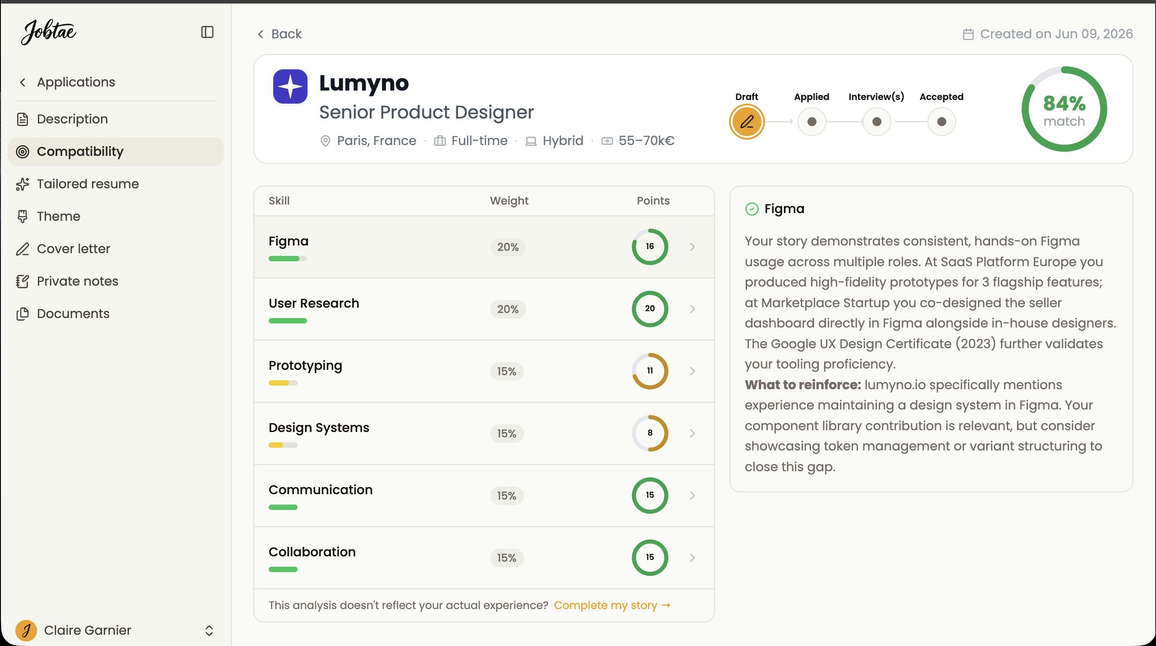Click the Collaboration 15 points ring
The height and width of the screenshot is (646, 1156).
[x=650, y=558]
